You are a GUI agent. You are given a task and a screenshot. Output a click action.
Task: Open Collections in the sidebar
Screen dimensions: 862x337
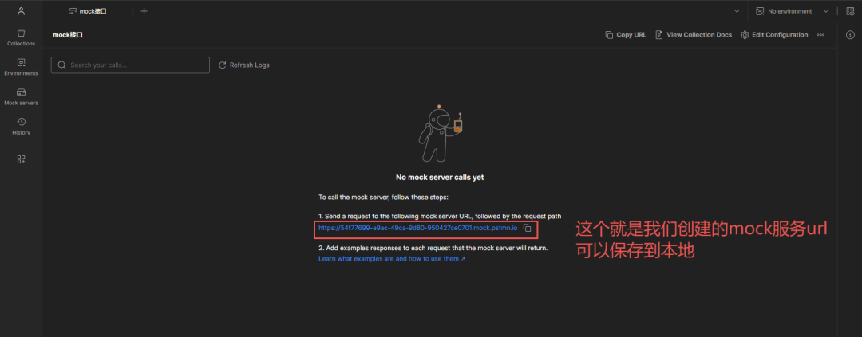click(x=21, y=37)
